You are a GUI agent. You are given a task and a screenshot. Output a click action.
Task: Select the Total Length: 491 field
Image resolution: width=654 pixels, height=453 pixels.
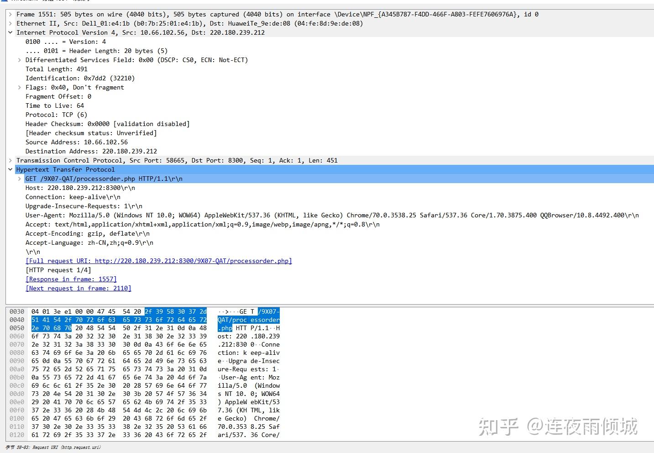click(56, 69)
